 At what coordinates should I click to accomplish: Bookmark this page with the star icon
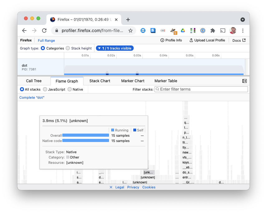pyautogui.click(x=131, y=31)
